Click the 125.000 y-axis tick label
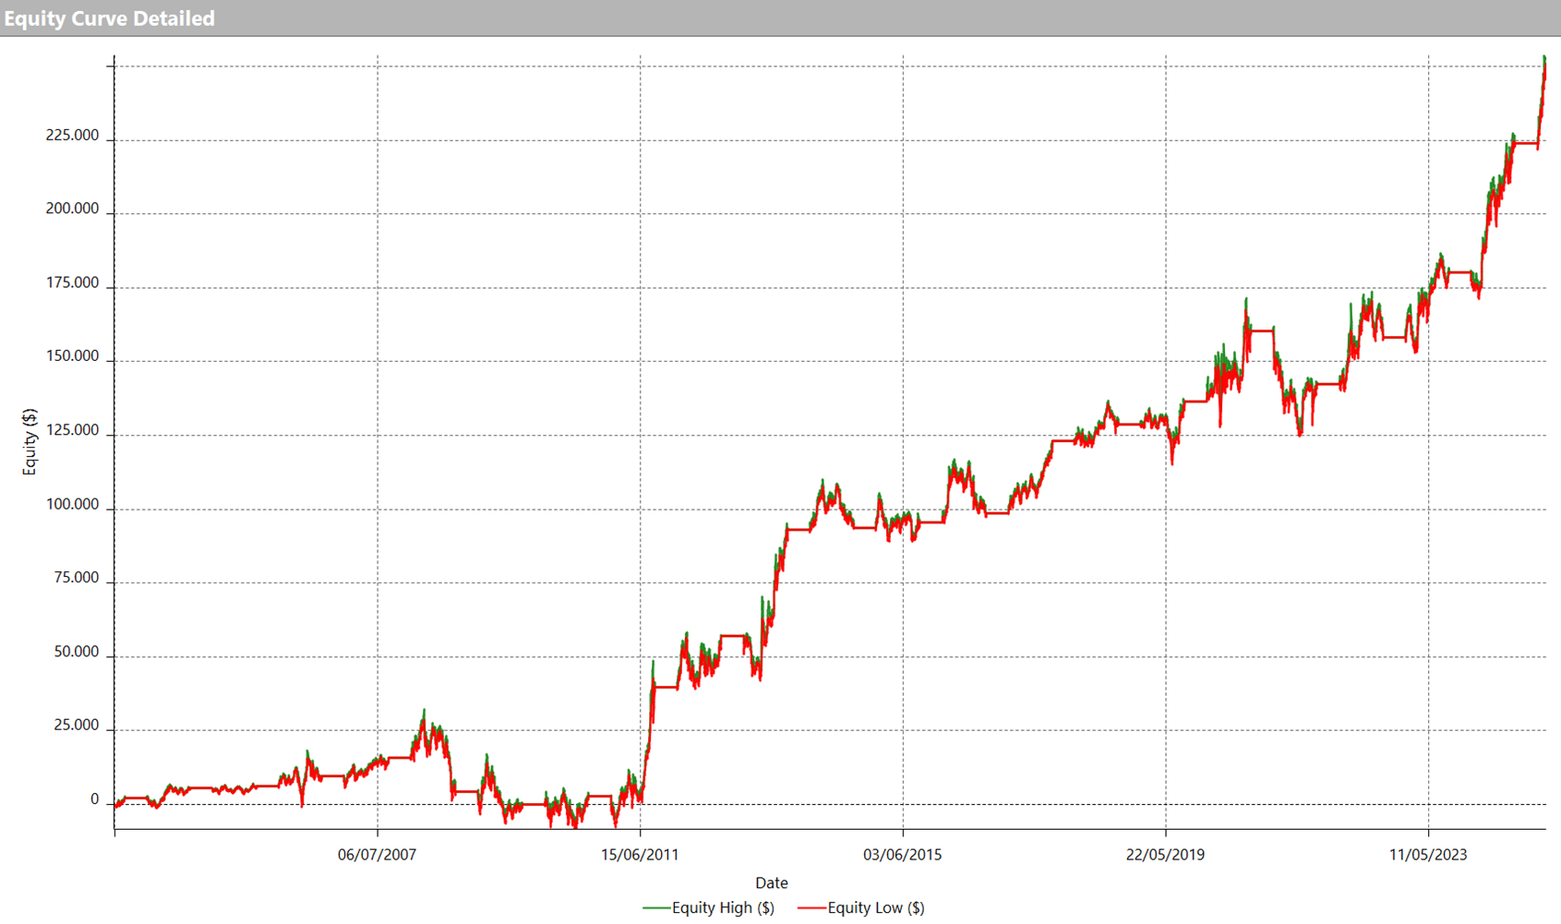The height and width of the screenshot is (924, 1561). pyautogui.click(x=72, y=430)
